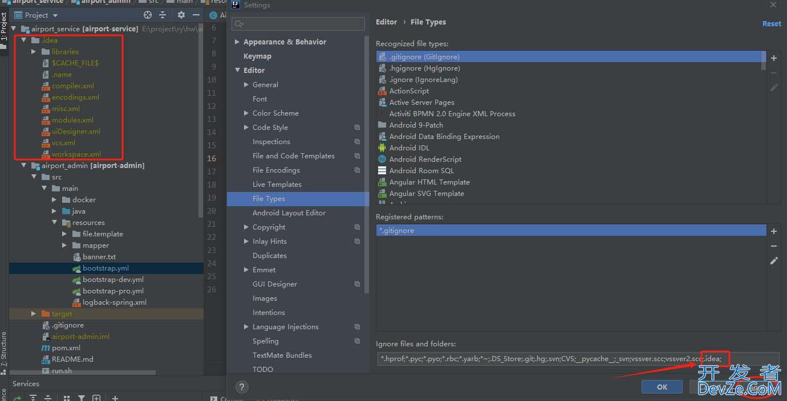Click settings tree vertical scrollbar
Image resolution: width=787 pixels, height=401 pixels.
tap(367, 165)
